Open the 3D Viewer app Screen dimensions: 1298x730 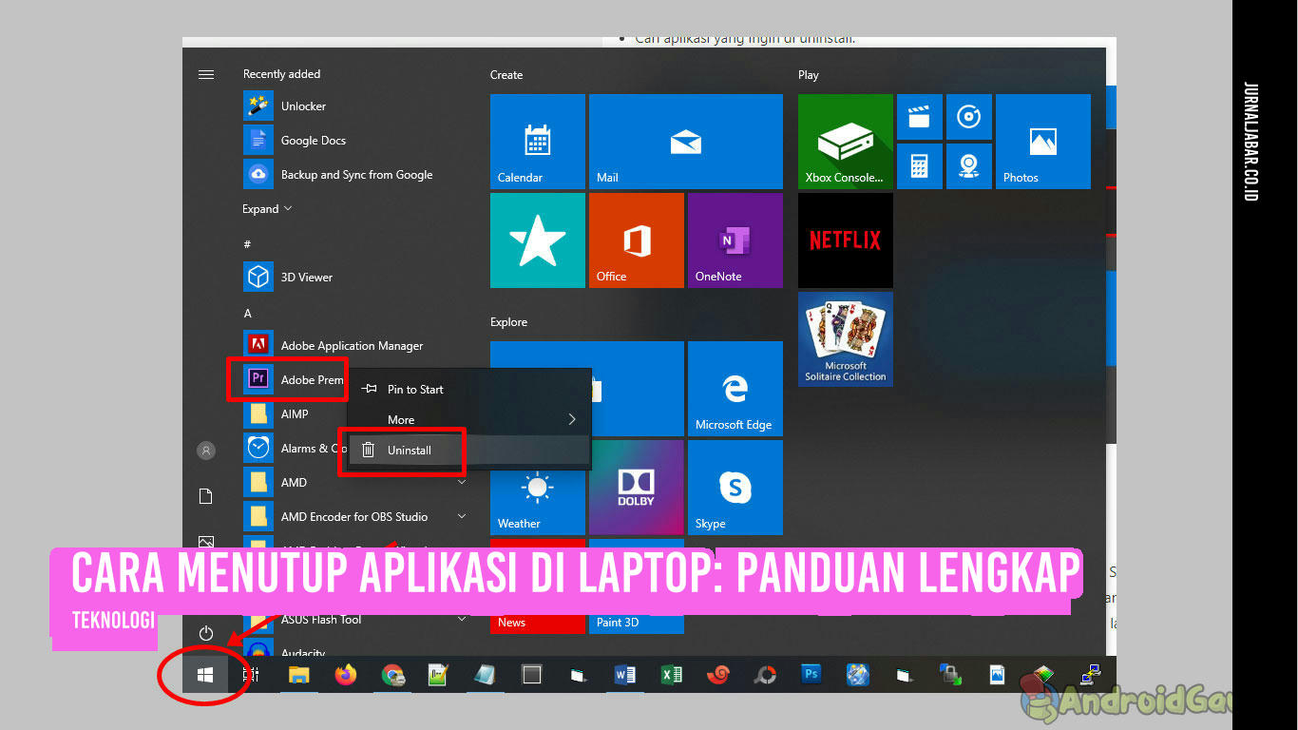[x=289, y=278]
